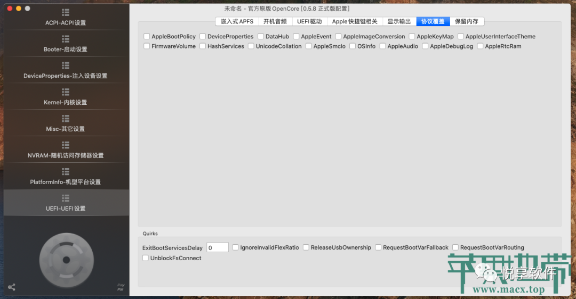The height and width of the screenshot is (299, 576).
Task: Check RequestBootVarFallback quirk
Action: 378,247
